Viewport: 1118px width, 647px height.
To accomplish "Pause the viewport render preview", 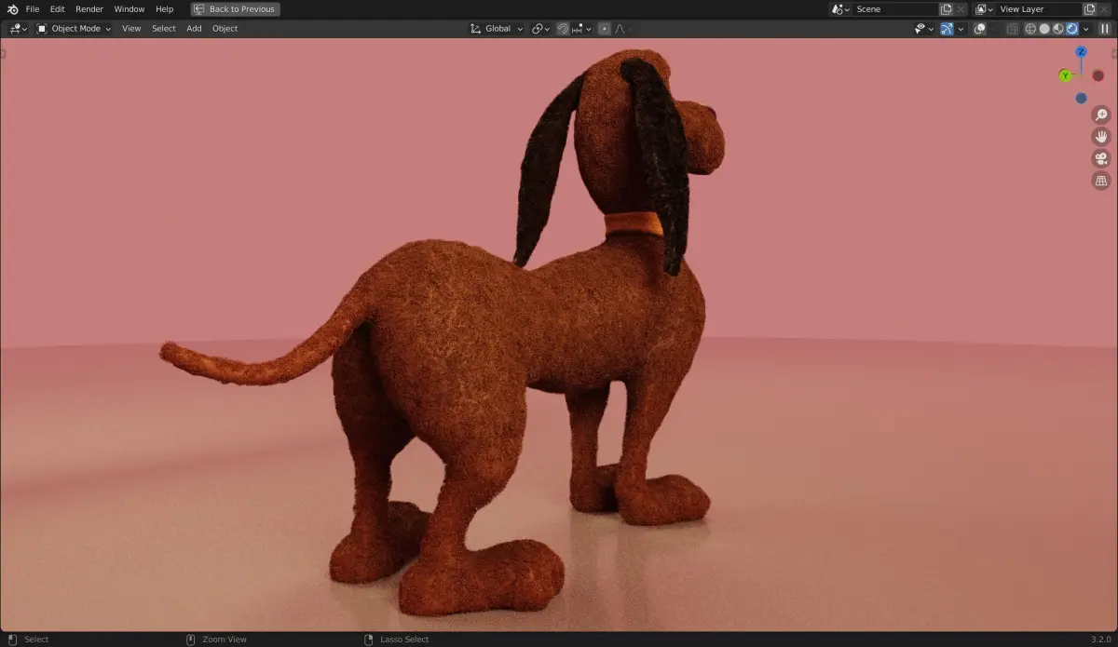I will pos(1105,29).
